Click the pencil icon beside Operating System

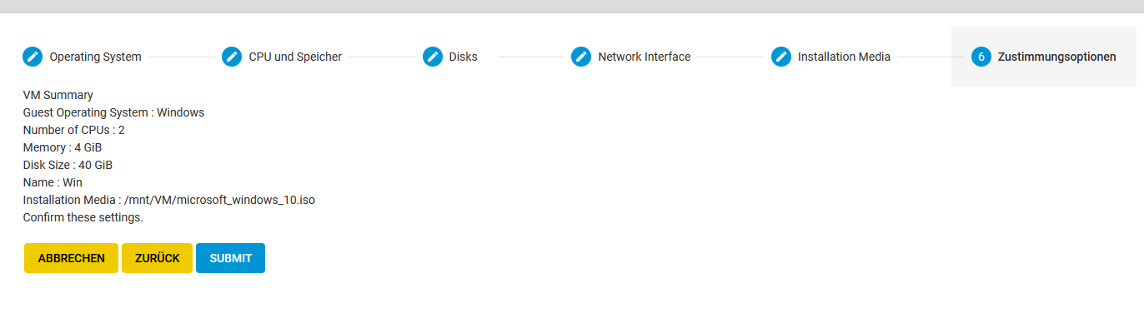pos(33,57)
